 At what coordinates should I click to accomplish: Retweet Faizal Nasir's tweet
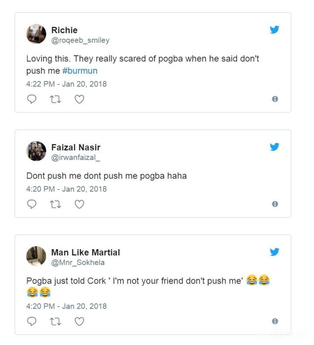(55, 204)
